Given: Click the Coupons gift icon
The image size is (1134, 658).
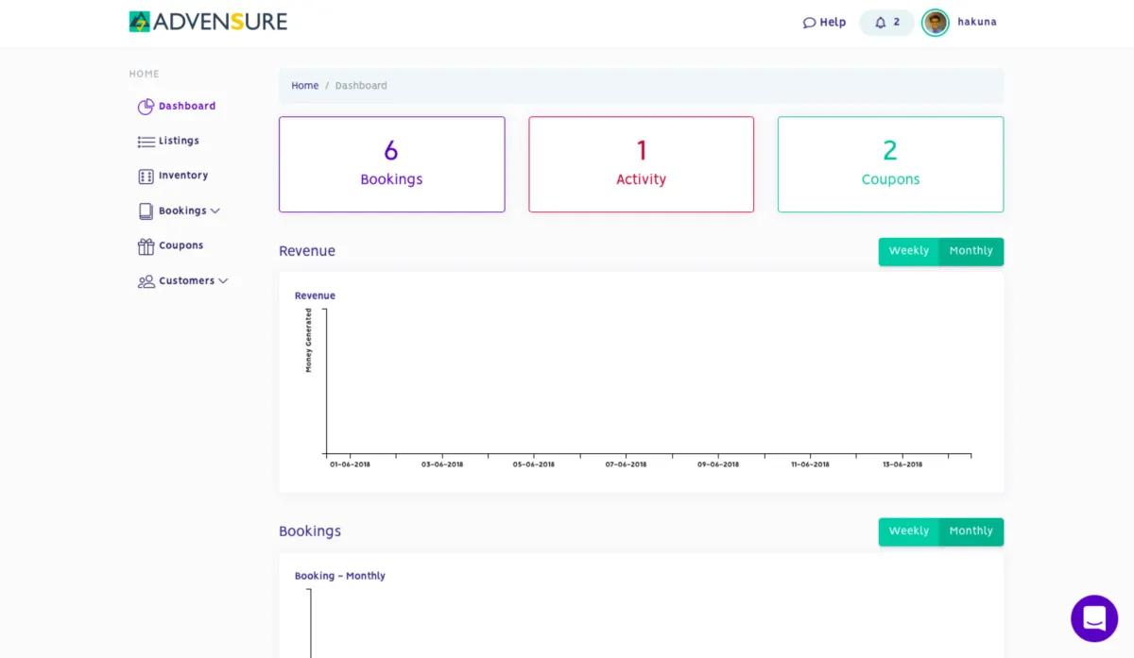Looking at the screenshot, I should [x=146, y=246].
